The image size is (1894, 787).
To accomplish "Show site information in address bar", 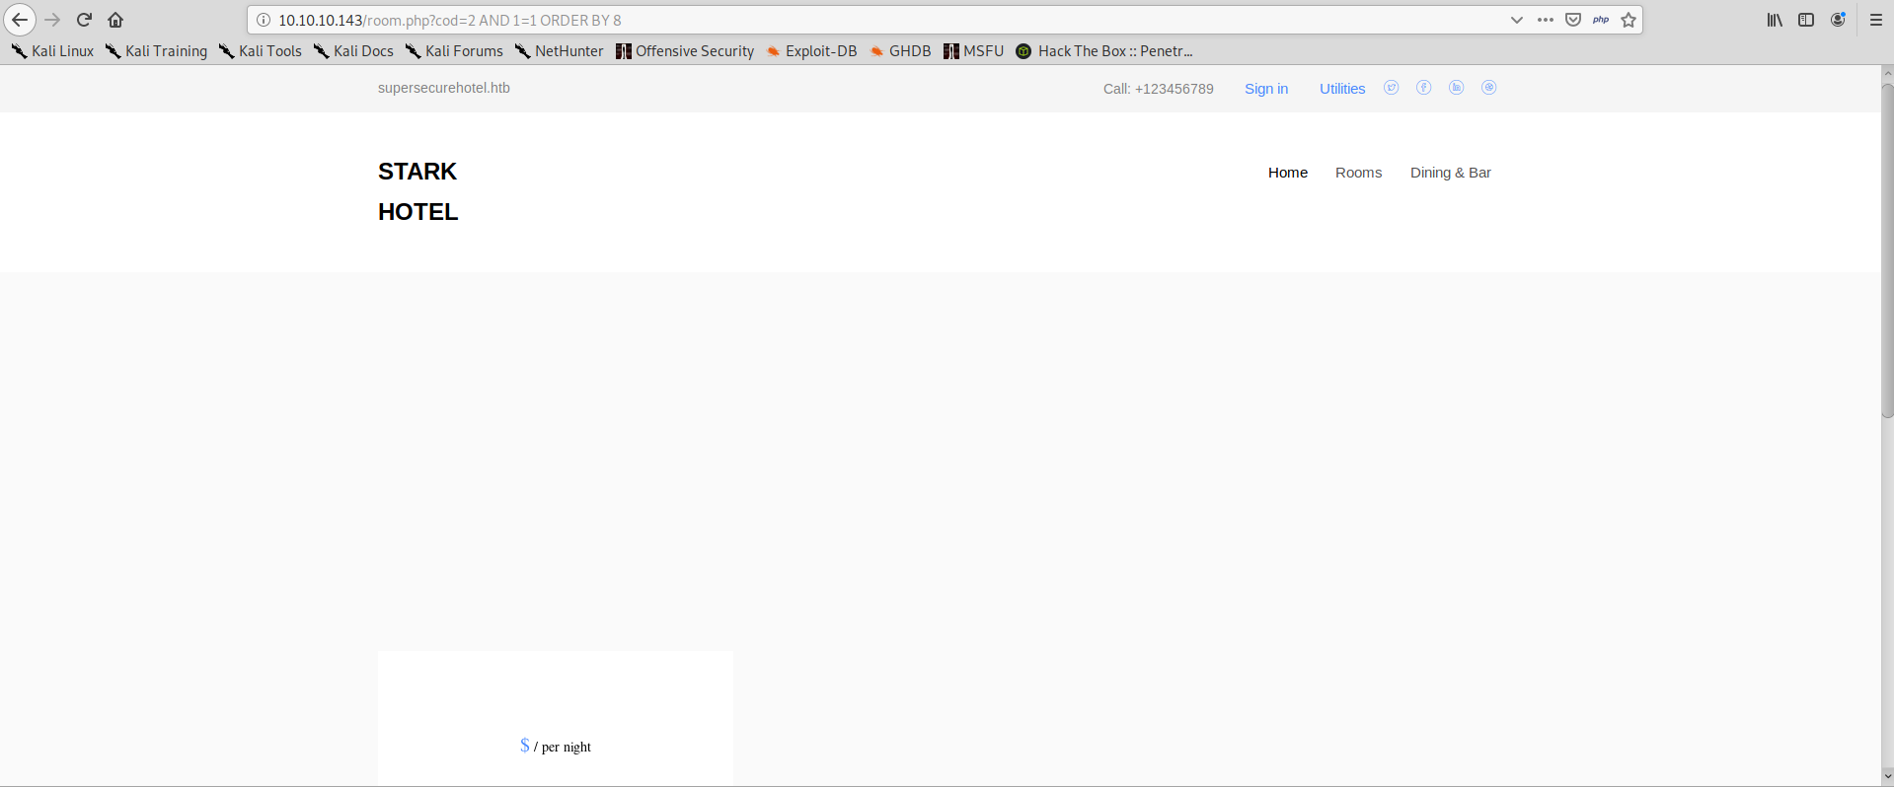I will click(x=264, y=20).
